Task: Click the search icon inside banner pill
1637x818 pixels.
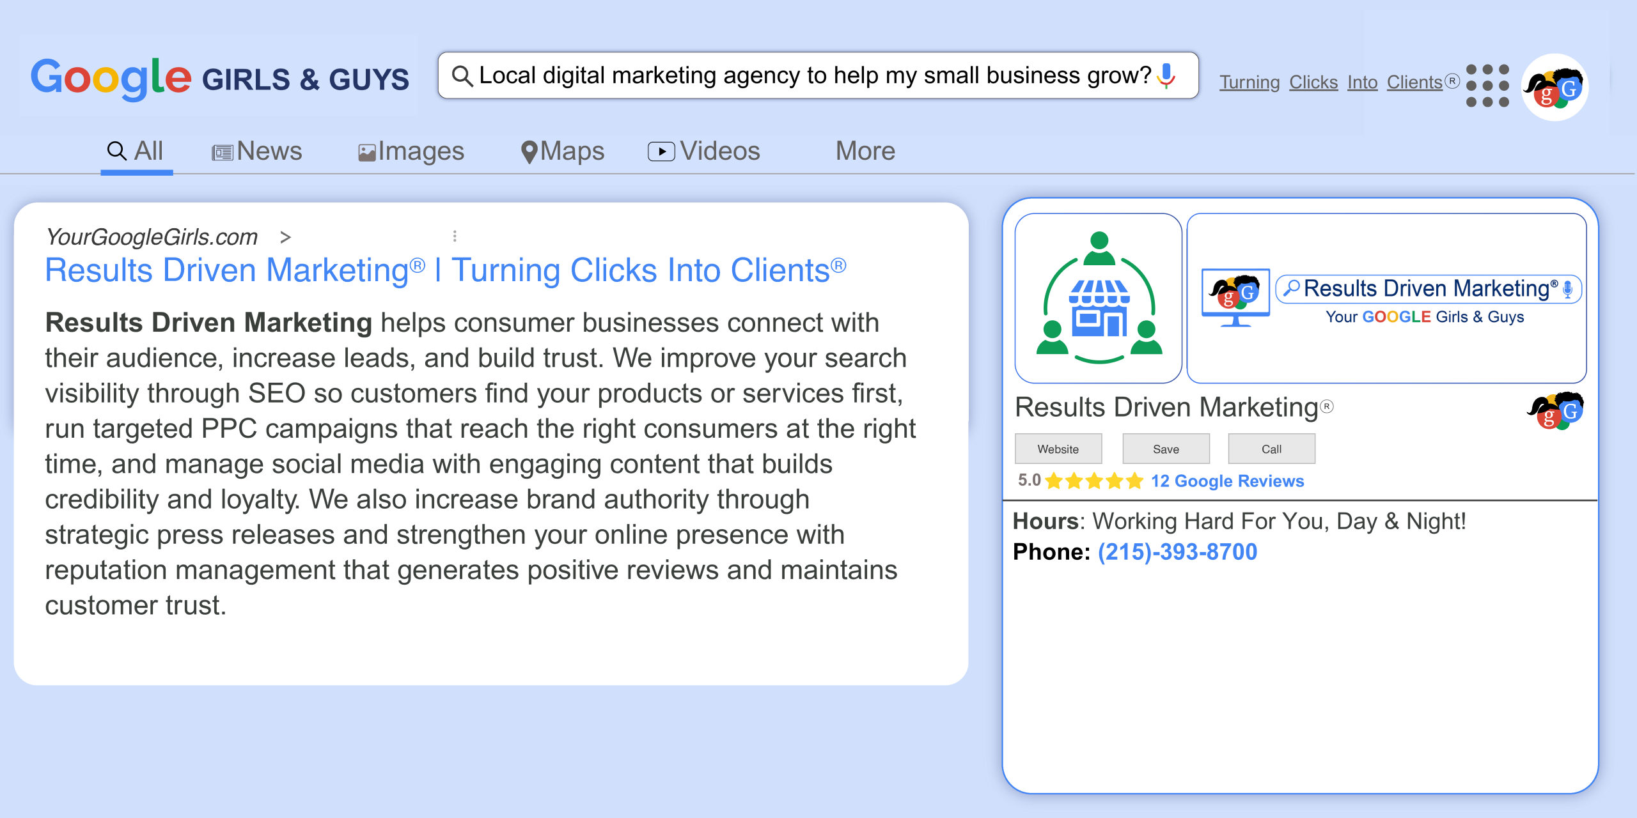Action: tap(1291, 288)
